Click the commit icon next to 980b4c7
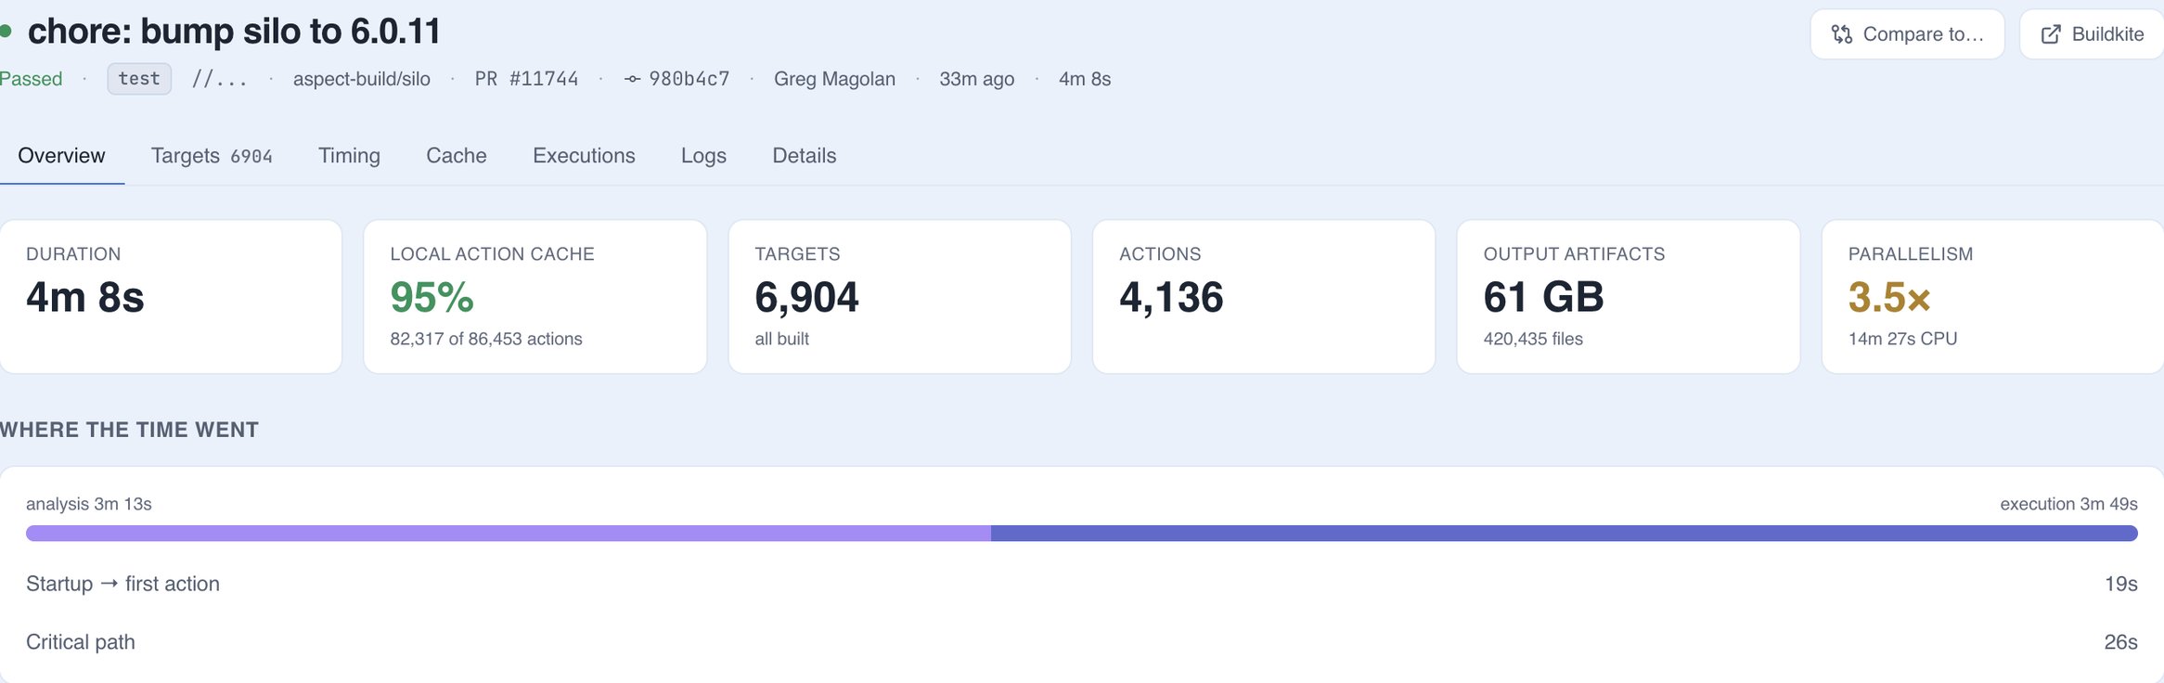The width and height of the screenshot is (2164, 683). click(633, 79)
